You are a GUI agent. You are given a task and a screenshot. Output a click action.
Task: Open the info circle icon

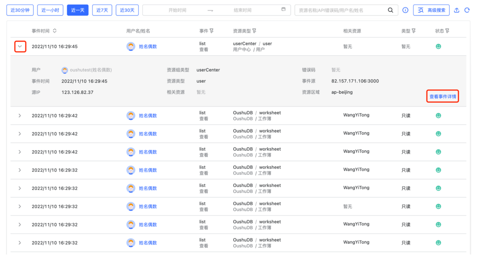tap(405, 10)
